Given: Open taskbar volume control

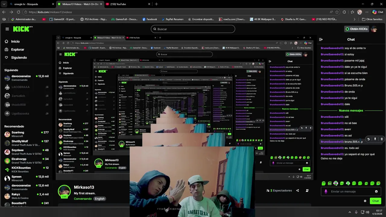Looking at the screenshot, I should click(x=367, y=212).
